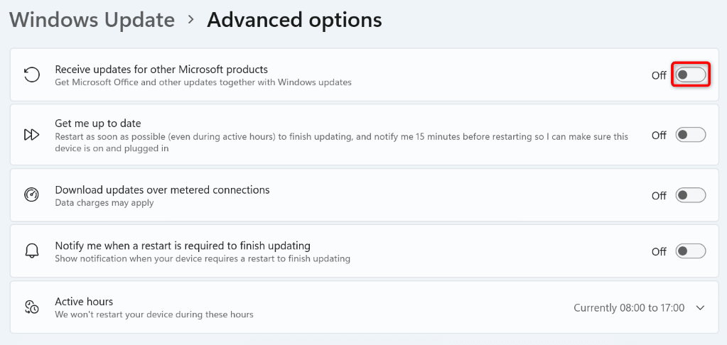Turn on the Get me up to date switch
The height and width of the screenshot is (345, 727).
tap(691, 135)
